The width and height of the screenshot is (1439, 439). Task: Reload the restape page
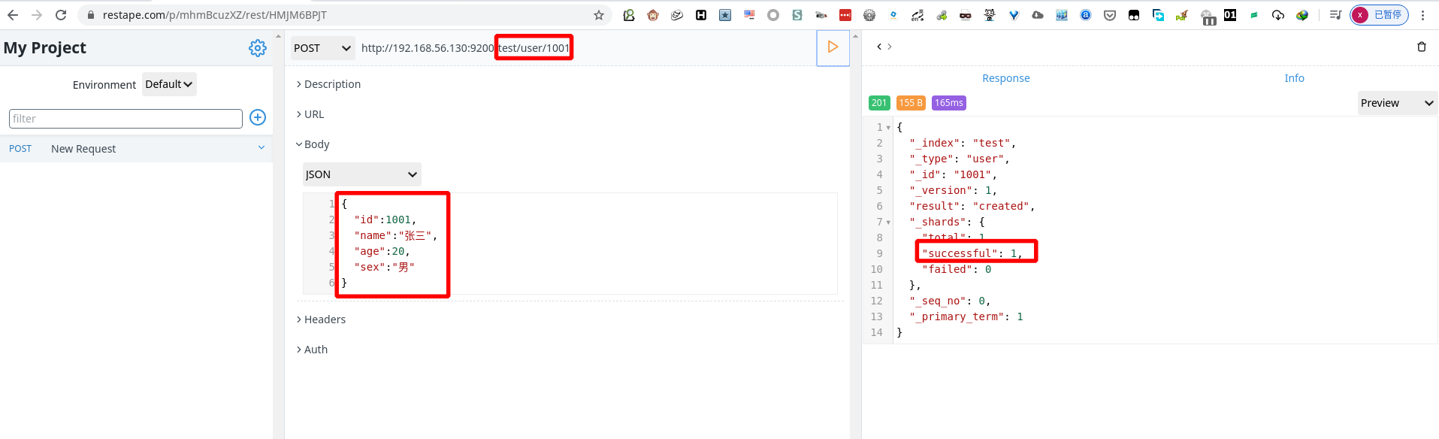pyautogui.click(x=61, y=15)
